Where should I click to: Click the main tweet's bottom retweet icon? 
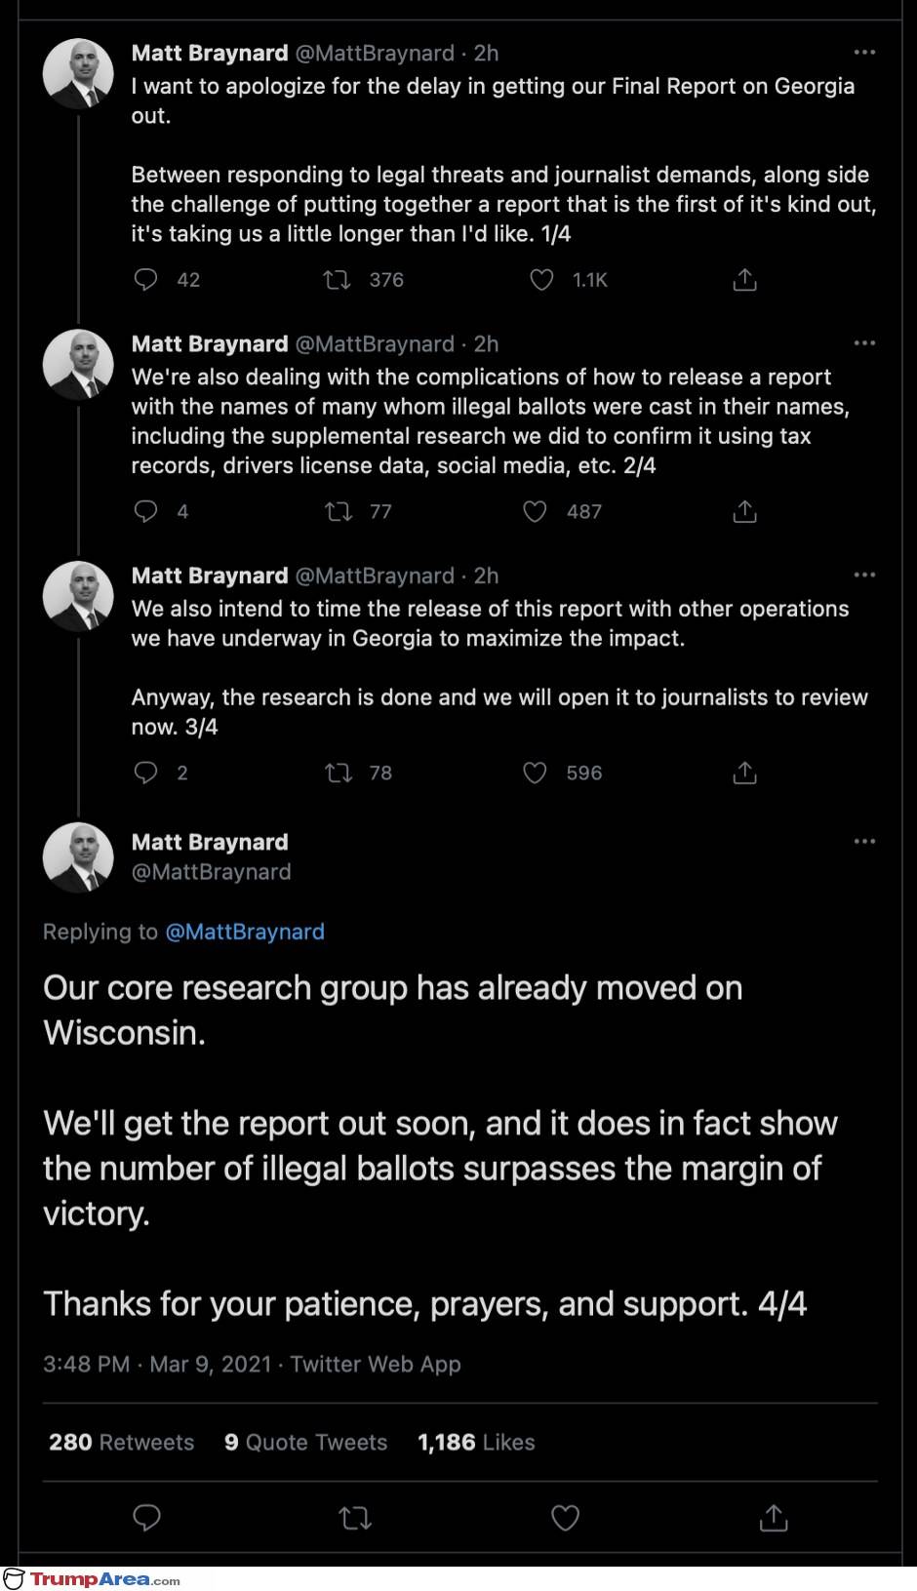355,1518
